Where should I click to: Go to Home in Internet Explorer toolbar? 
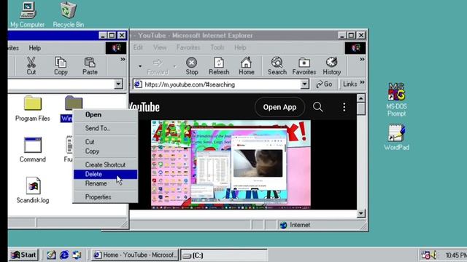coord(247,66)
